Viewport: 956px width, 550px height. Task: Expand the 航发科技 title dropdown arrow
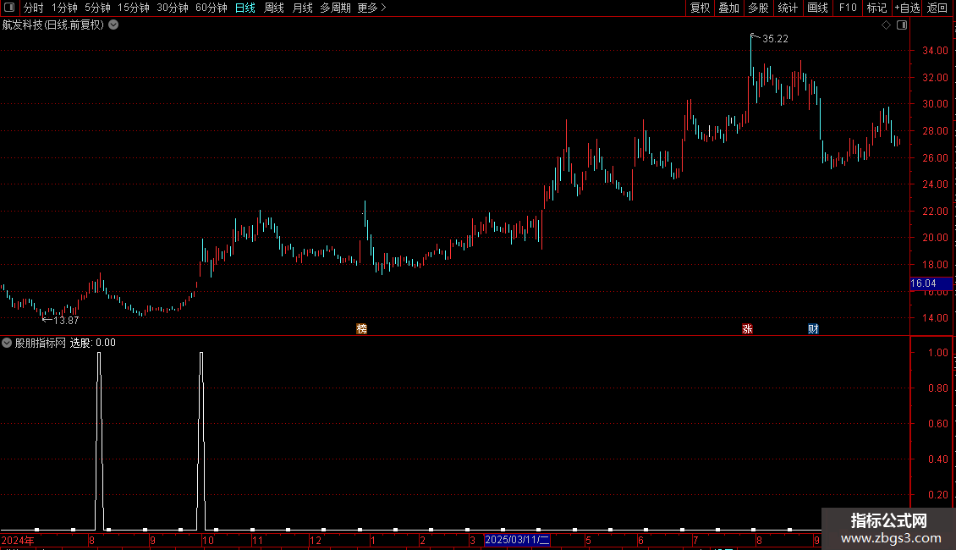[113, 25]
